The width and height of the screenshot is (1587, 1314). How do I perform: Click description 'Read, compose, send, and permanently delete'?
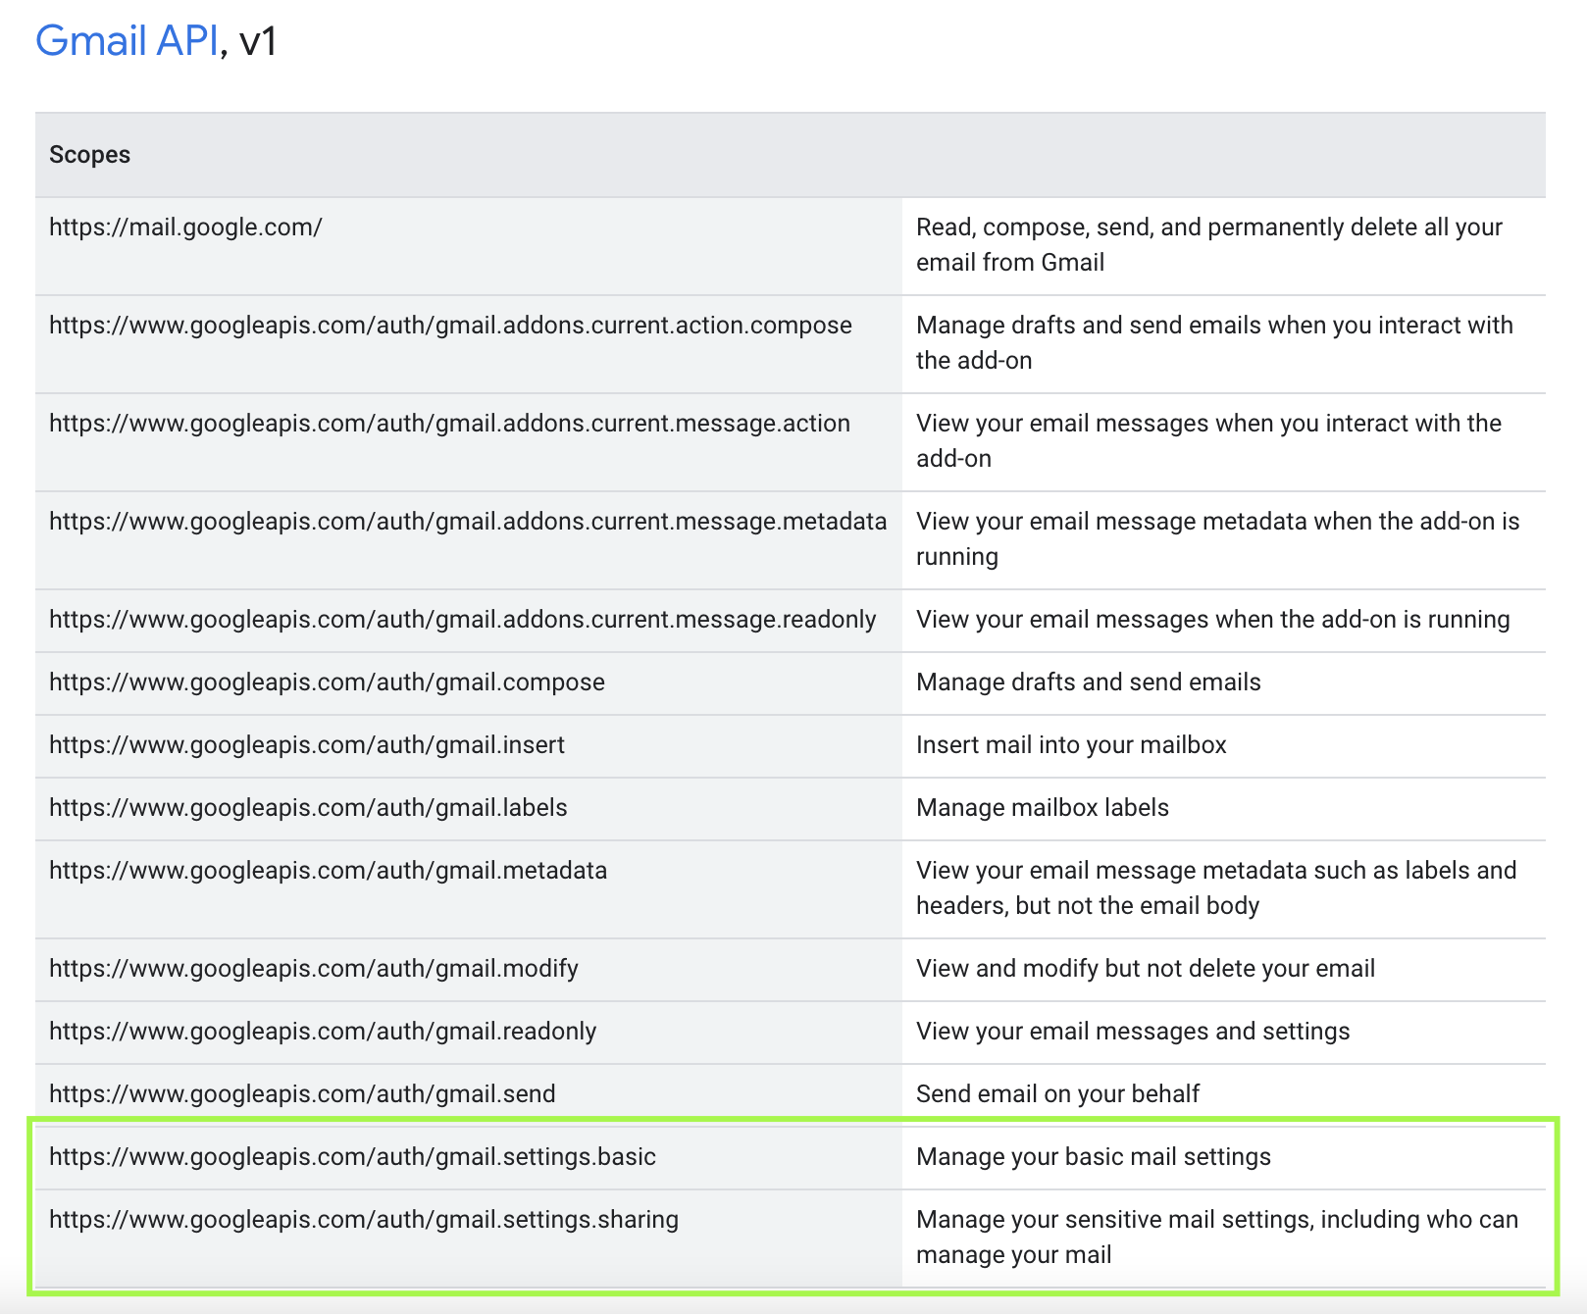(x=1209, y=245)
